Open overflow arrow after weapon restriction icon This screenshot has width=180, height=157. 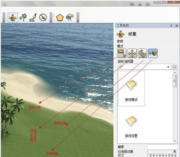tap(51, 21)
